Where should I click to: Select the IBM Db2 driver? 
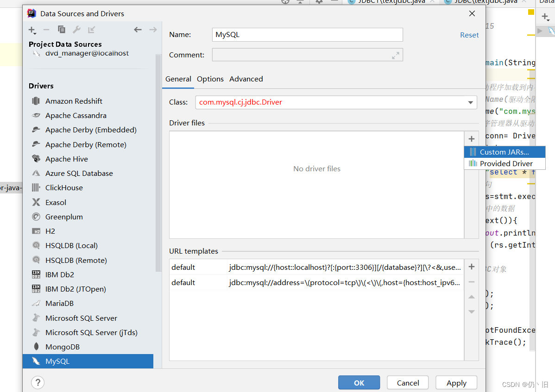coord(88,274)
